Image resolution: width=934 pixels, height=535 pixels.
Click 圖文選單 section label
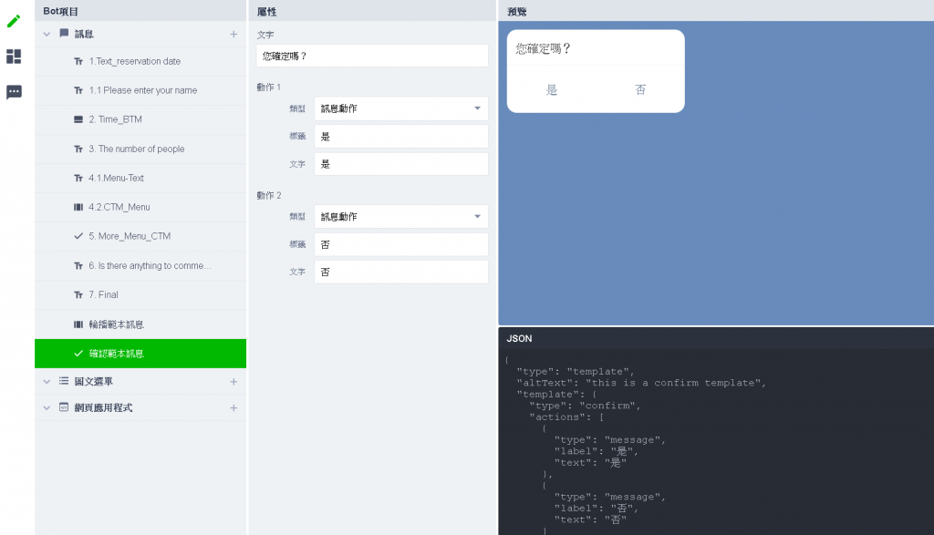(94, 382)
